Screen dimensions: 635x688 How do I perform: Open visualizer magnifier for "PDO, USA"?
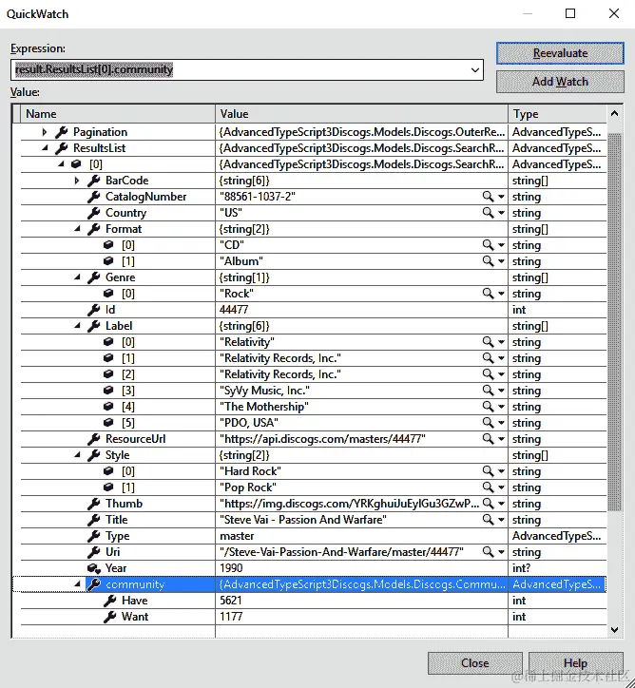(x=488, y=423)
